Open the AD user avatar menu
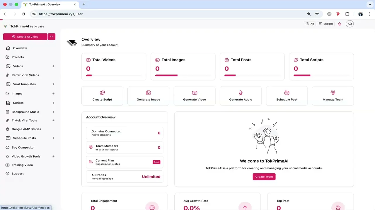Image resolution: width=375 pixels, height=210 pixels. pos(350,24)
